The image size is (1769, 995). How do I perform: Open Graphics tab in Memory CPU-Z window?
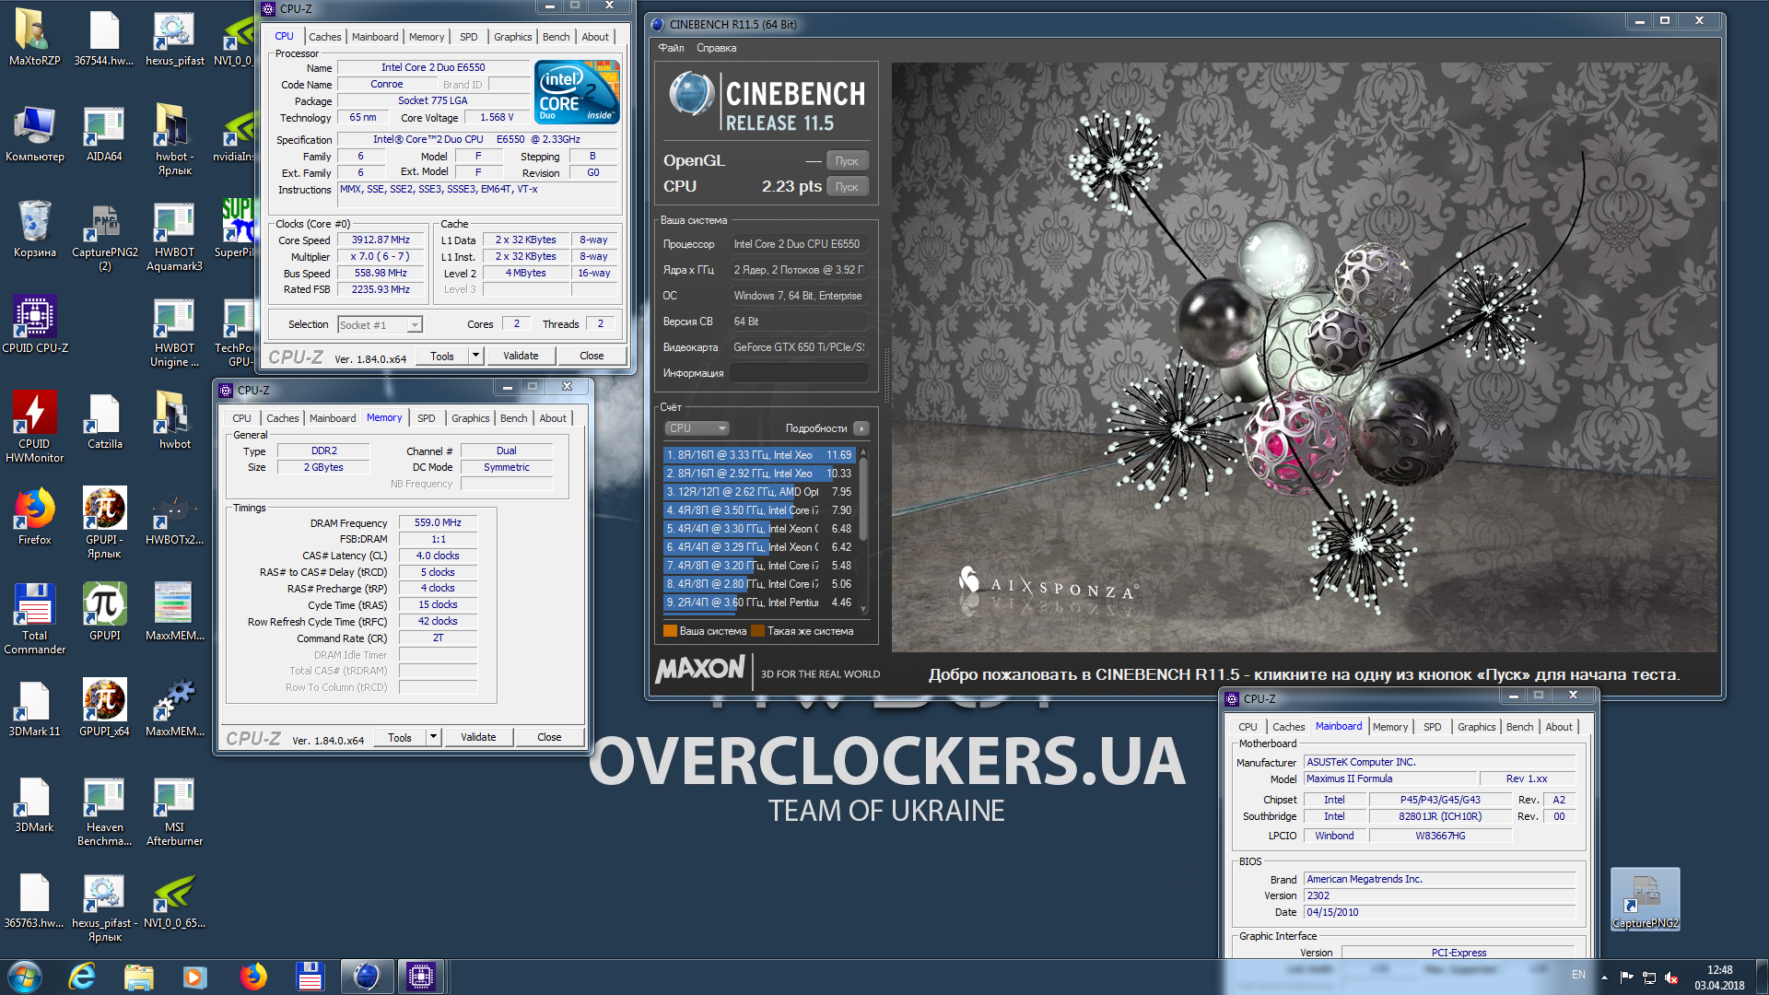tap(470, 418)
